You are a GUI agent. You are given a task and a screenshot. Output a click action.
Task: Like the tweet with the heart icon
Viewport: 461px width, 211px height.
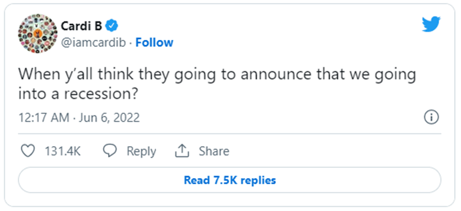(29, 151)
